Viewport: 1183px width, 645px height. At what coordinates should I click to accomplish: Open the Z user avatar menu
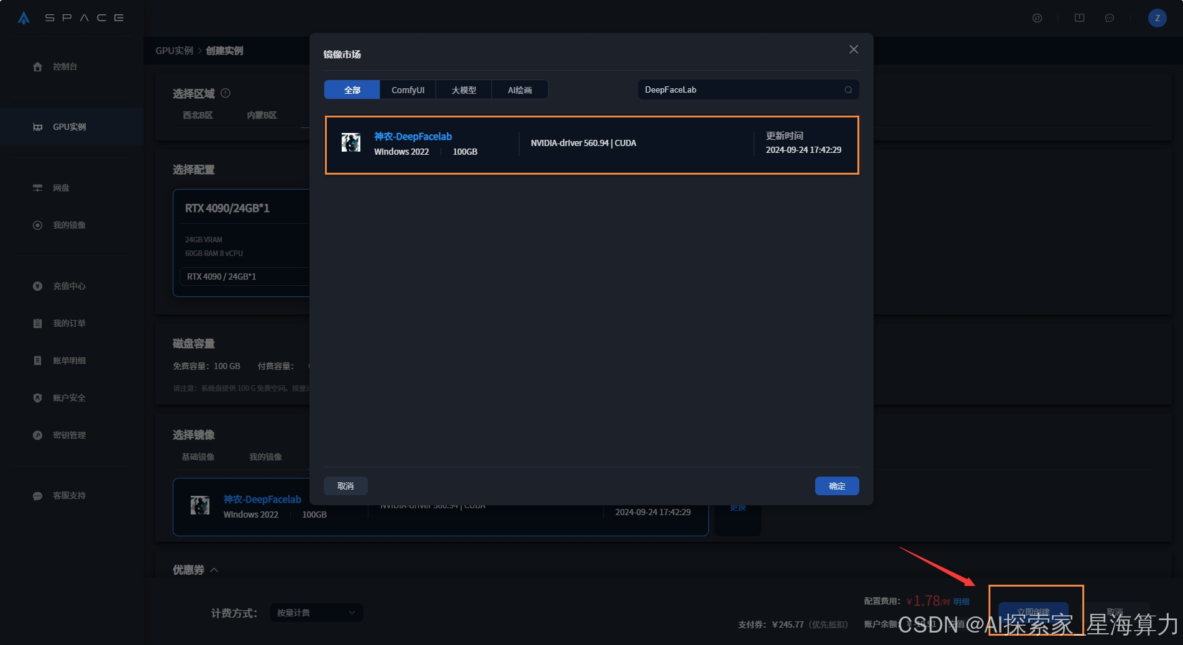tap(1157, 18)
